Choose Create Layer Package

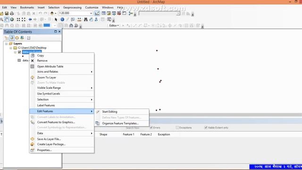click(62, 144)
